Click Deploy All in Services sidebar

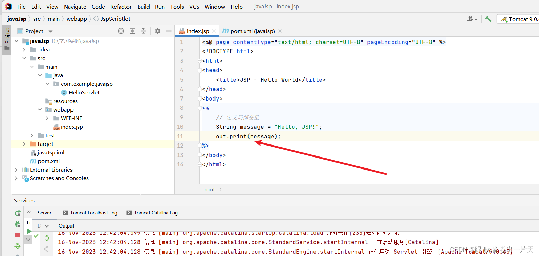coord(18,246)
